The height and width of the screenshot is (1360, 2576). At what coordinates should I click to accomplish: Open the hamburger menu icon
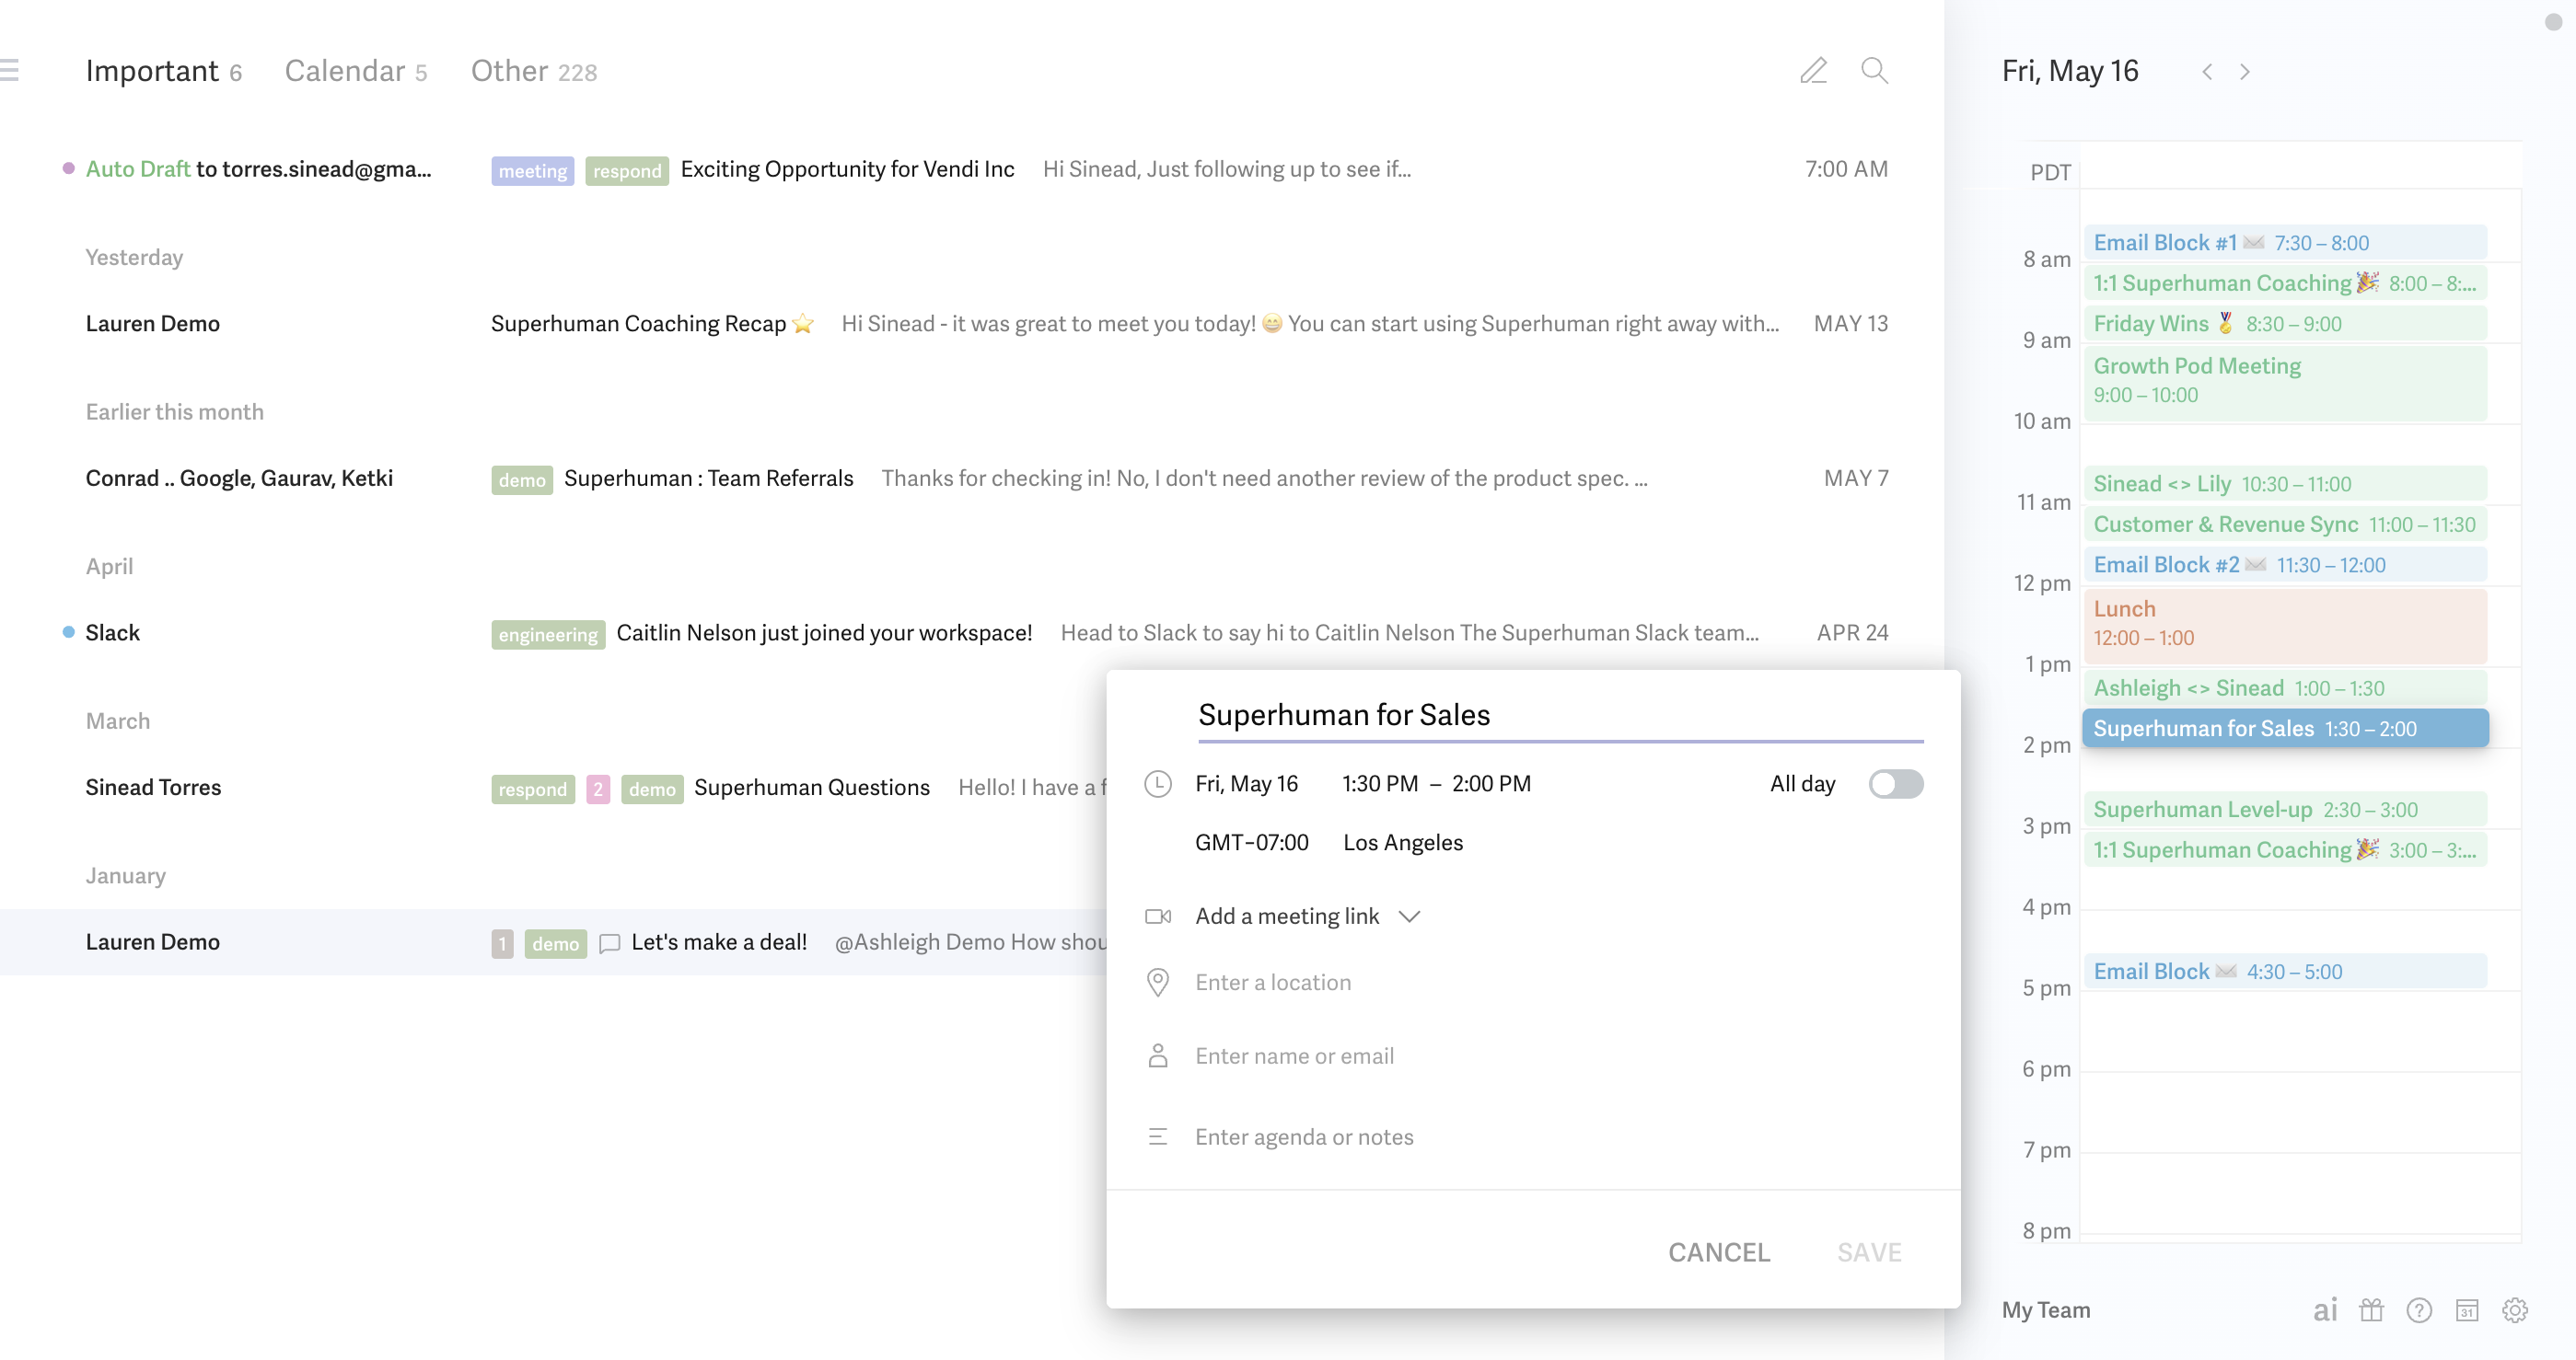[9, 70]
